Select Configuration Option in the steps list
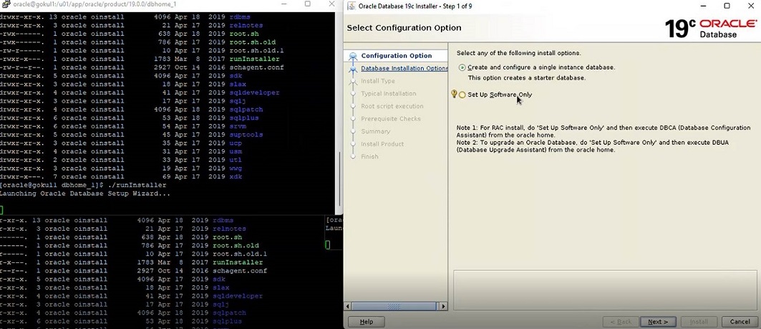Image resolution: width=761 pixels, height=329 pixels. 396,56
